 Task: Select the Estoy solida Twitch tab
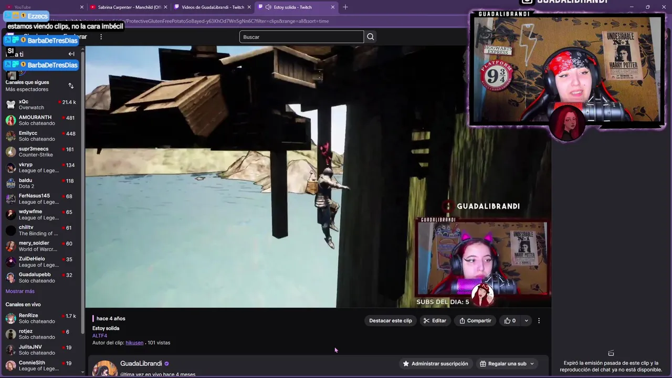click(x=297, y=7)
